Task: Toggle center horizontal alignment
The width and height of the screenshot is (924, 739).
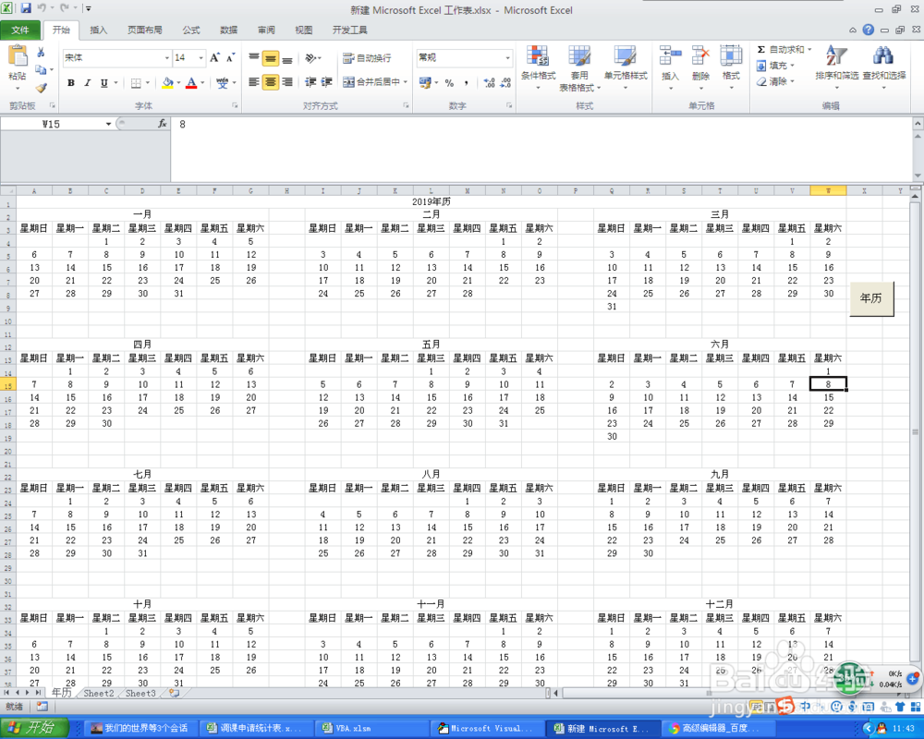Action: coord(271,82)
